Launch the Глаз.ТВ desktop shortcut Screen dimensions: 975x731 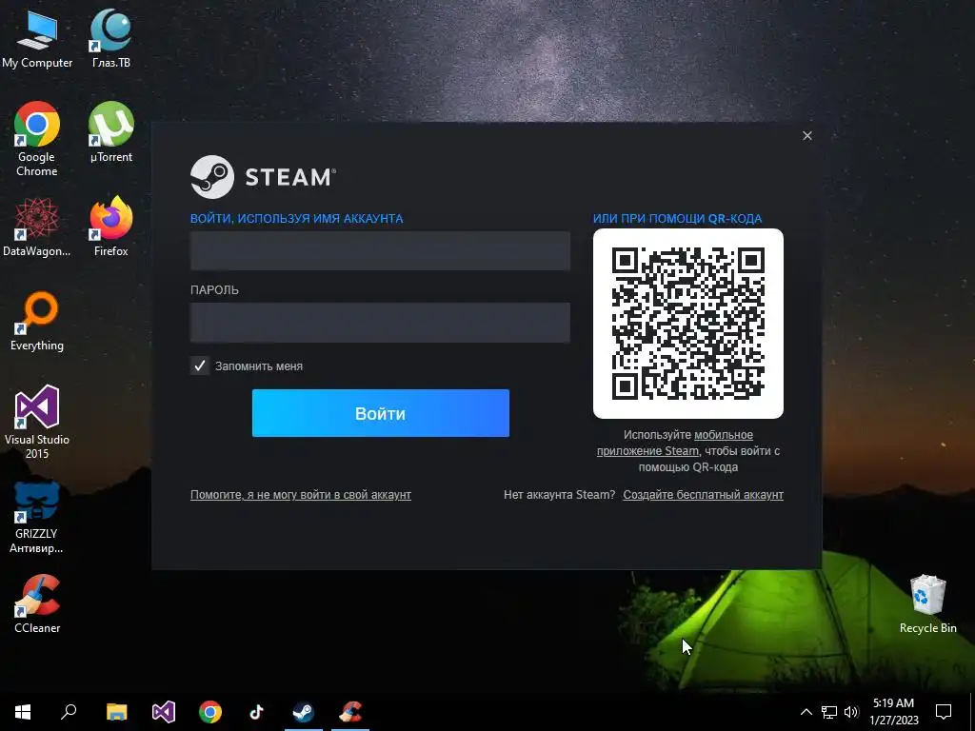pyautogui.click(x=111, y=37)
